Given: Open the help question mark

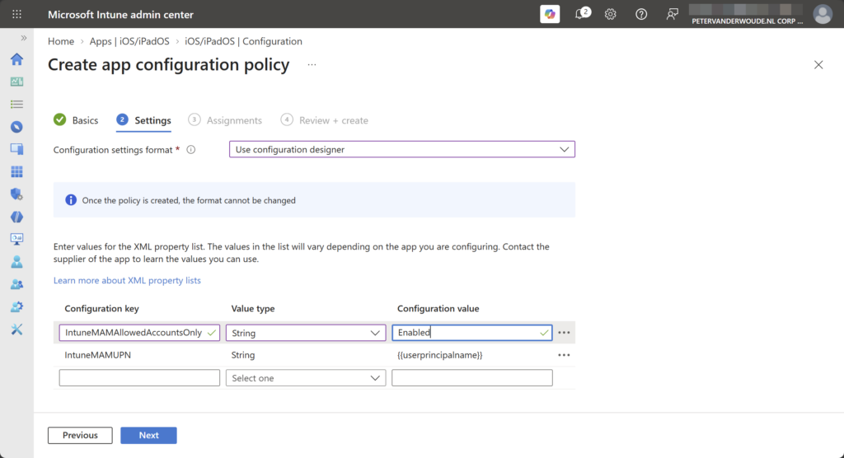Looking at the screenshot, I should coord(641,15).
